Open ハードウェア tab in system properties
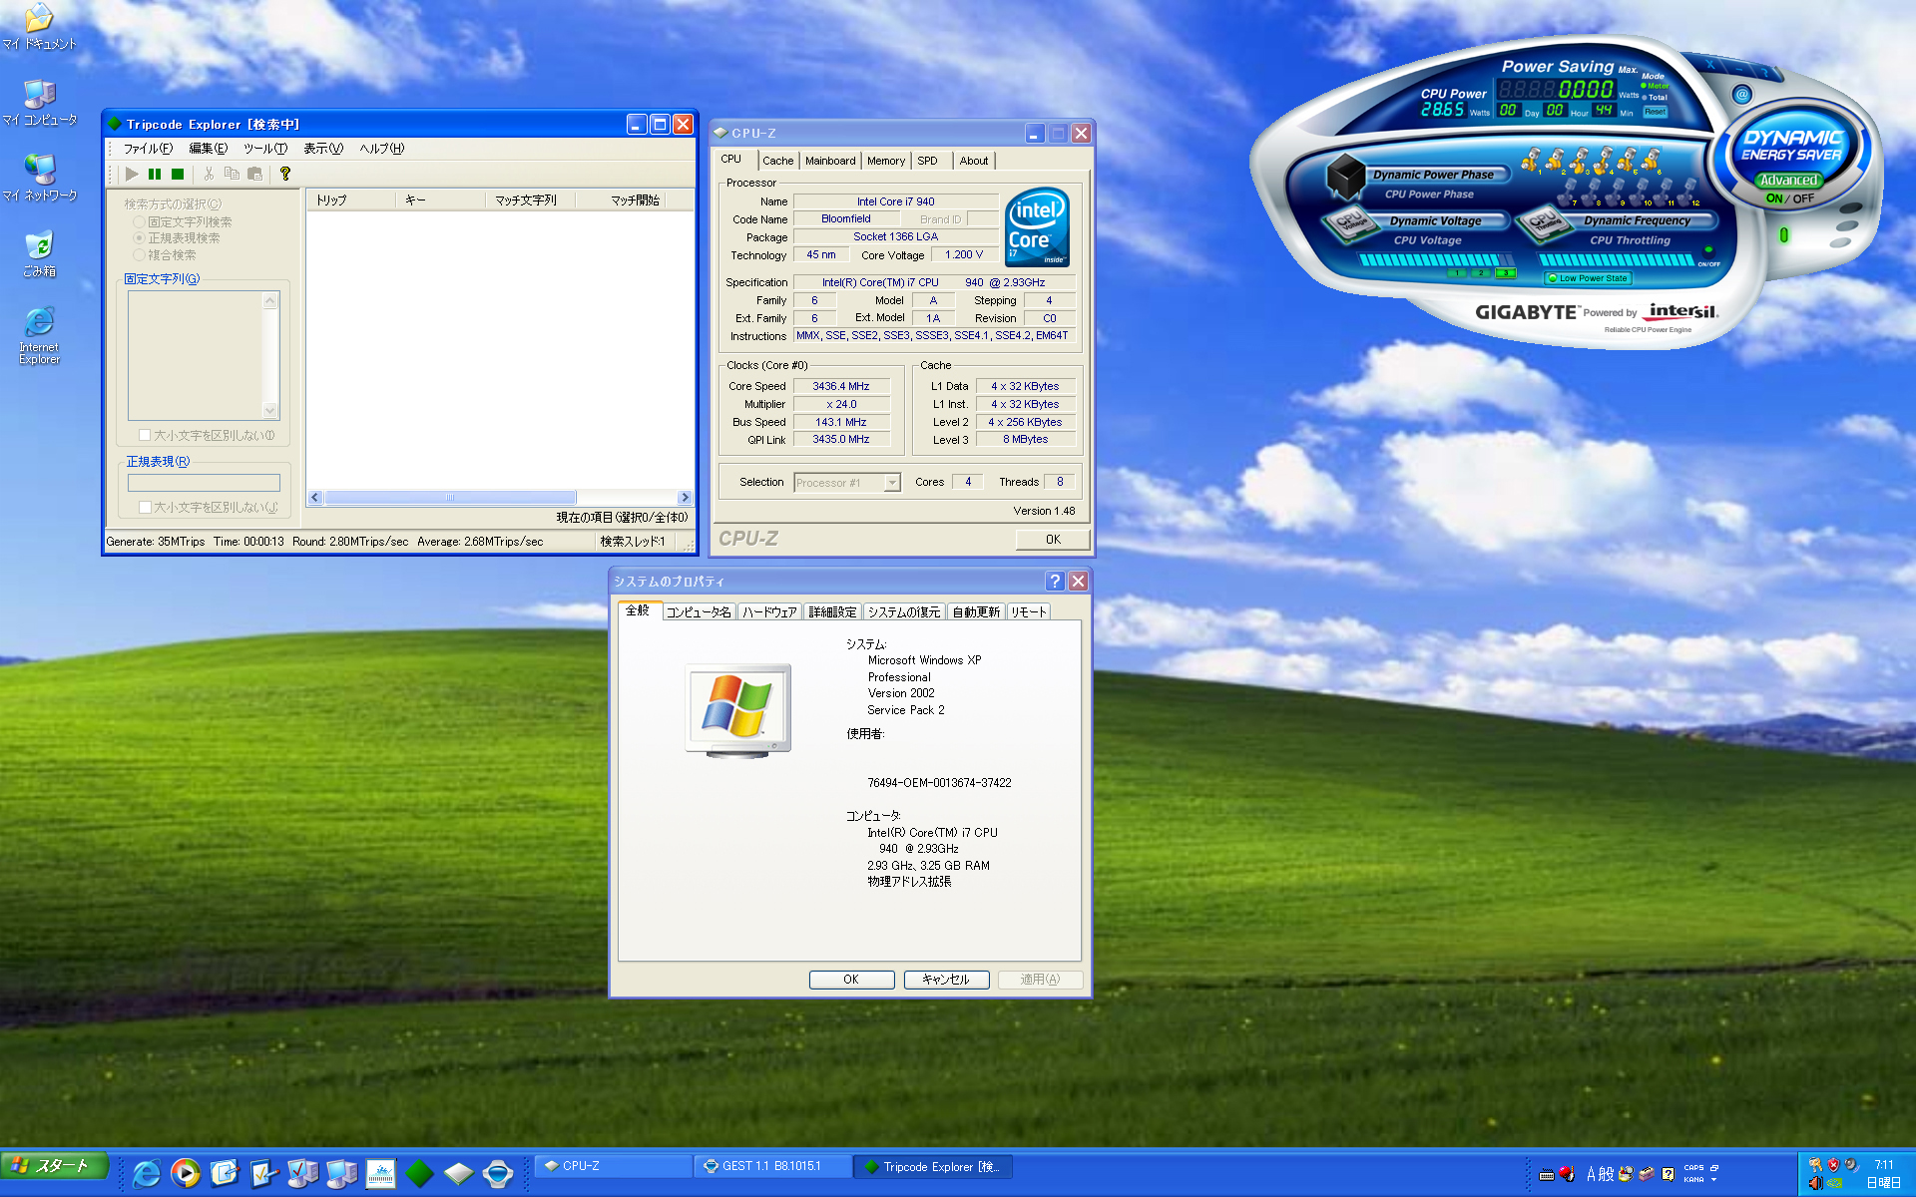The width and height of the screenshot is (1916, 1197). click(769, 612)
